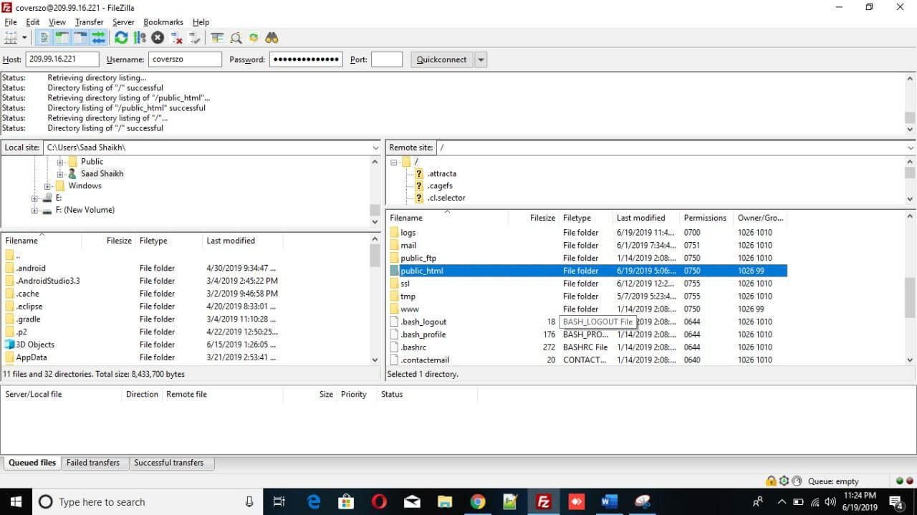Screen dimensions: 917x515
Task: Switch to the Queued files tab
Action: [32, 463]
